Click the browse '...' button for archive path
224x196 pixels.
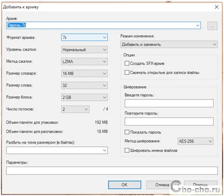[212, 26]
